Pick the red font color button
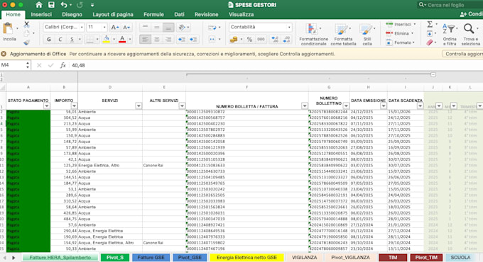483x262 pixels. point(122,39)
